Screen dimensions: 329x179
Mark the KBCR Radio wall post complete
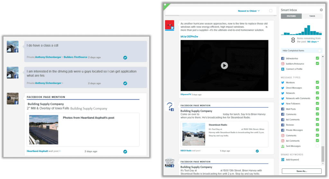pyautogui.click(x=257, y=151)
